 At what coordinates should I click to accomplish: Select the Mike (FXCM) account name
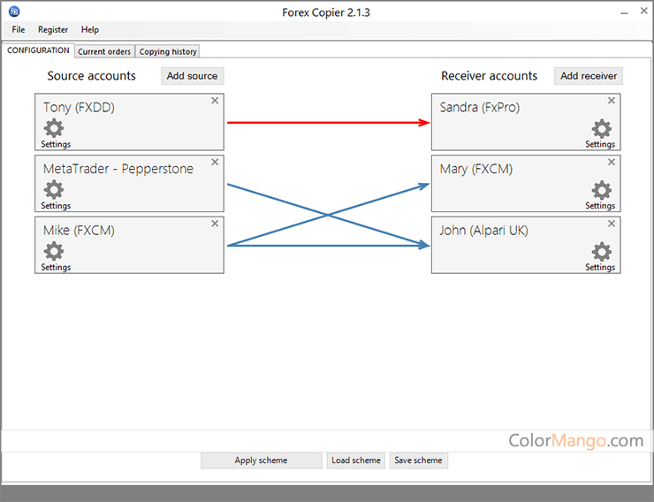(79, 231)
